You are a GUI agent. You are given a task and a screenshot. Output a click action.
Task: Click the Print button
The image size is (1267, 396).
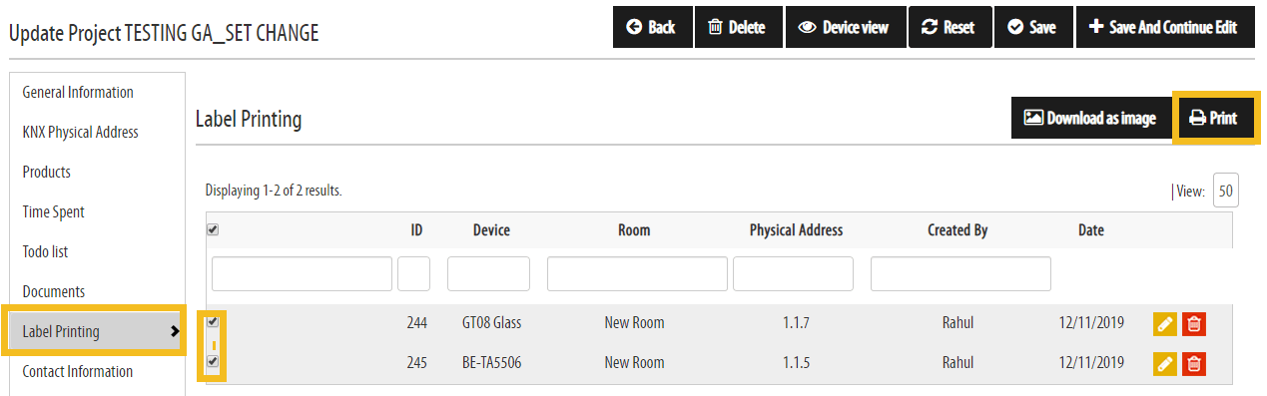pos(1213,118)
